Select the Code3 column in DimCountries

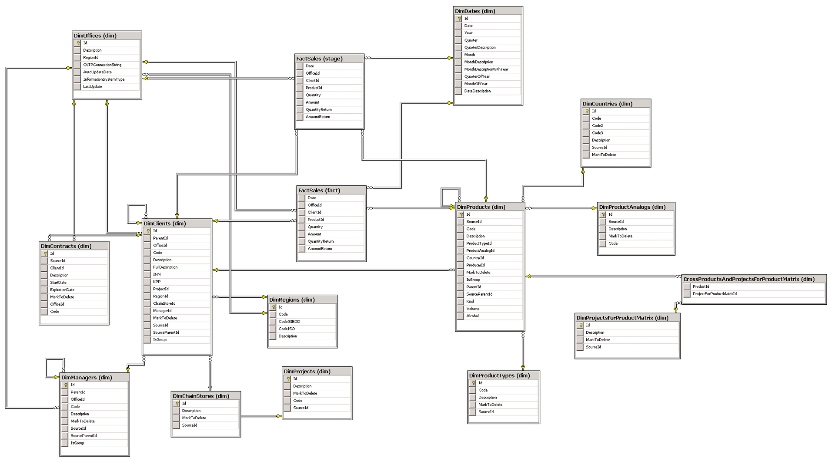[616, 133]
